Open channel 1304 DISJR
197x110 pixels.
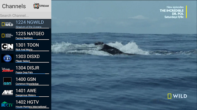click(26, 70)
